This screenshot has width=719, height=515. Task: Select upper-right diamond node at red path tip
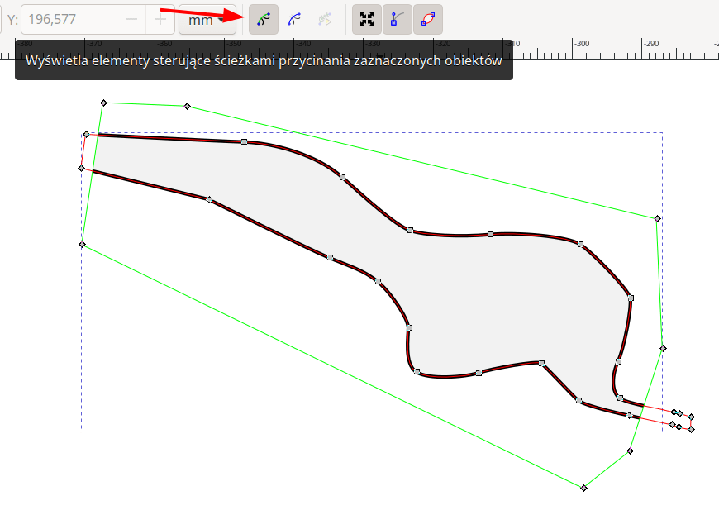(691, 417)
